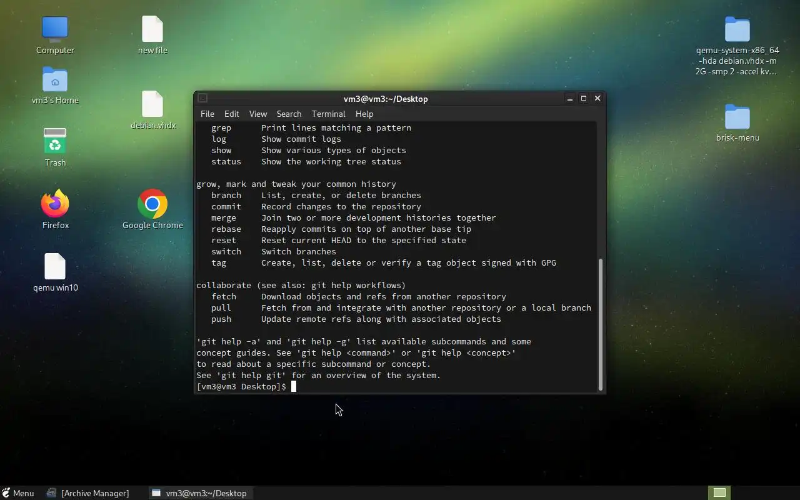Select the debian.vhdx file icon

click(x=152, y=111)
